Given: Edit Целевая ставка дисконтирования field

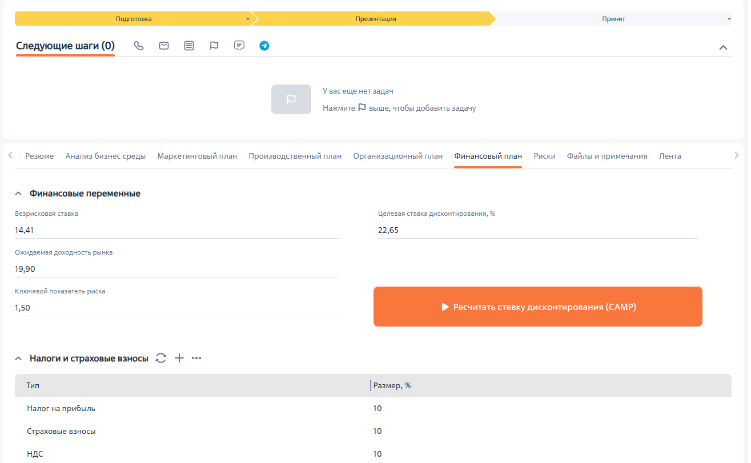Looking at the screenshot, I should 538,230.
